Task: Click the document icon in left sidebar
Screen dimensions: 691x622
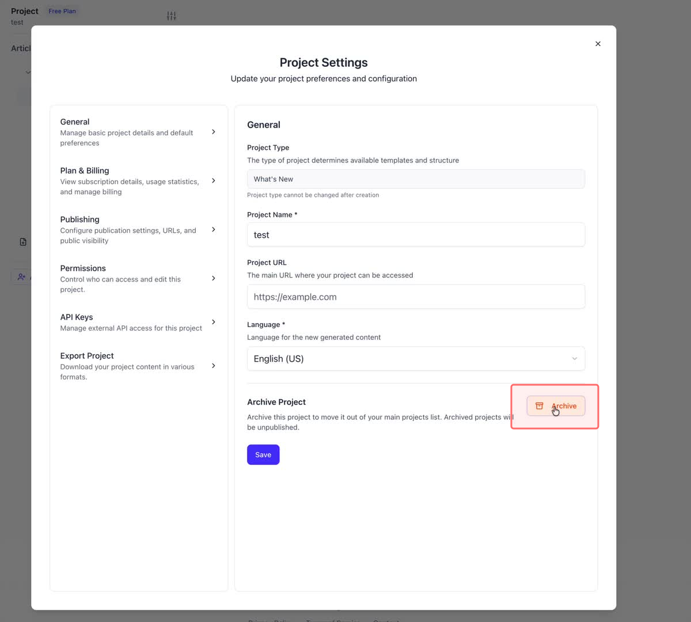Action: pyautogui.click(x=23, y=242)
